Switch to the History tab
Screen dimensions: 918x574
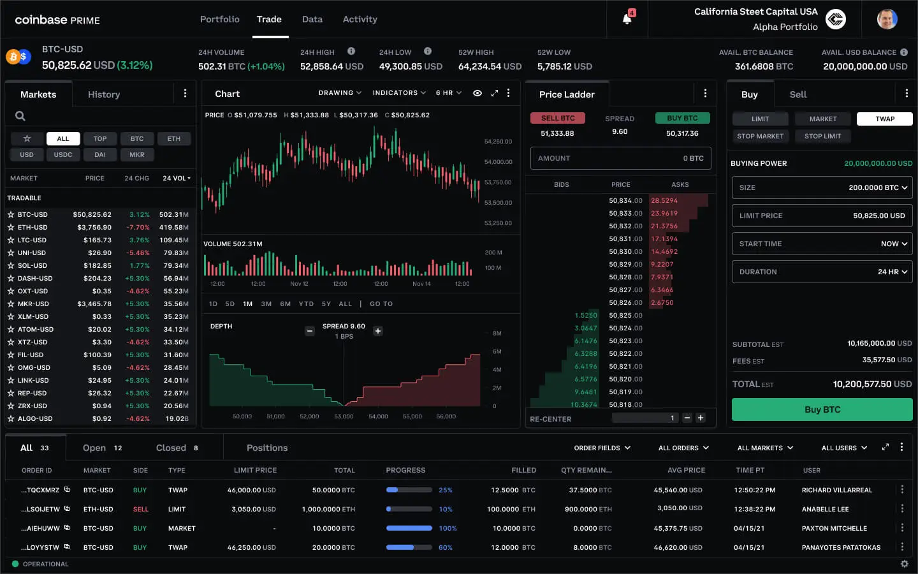104,94
